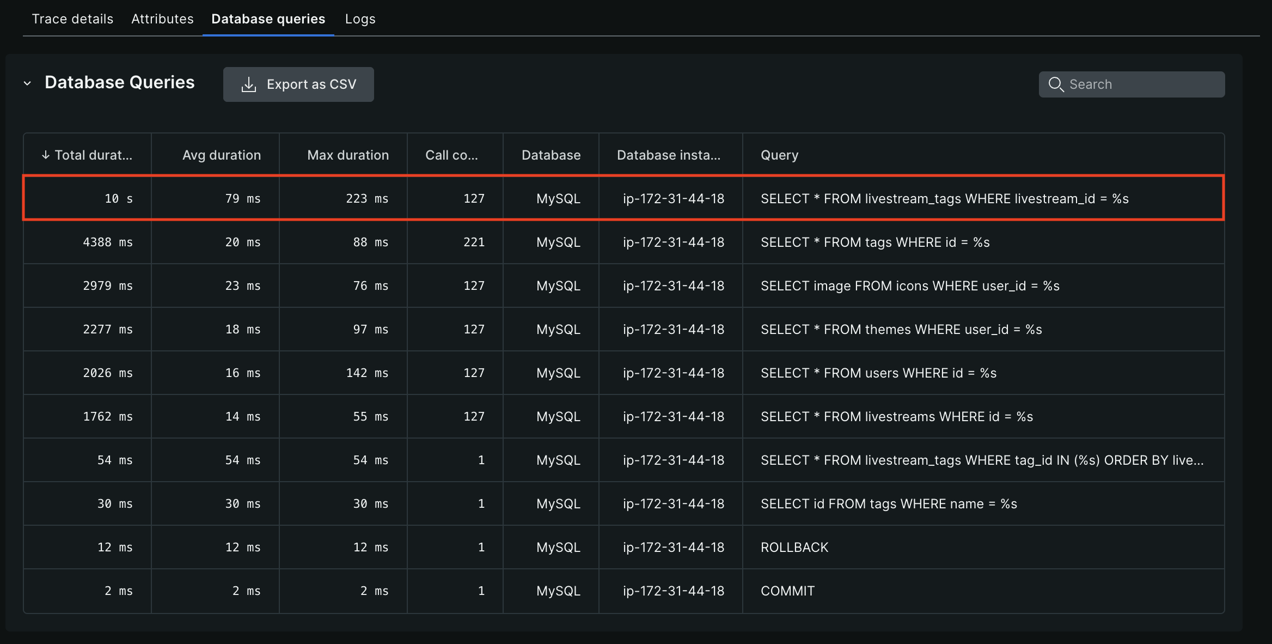The width and height of the screenshot is (1272, 644).
Task: Select the Database queries tab
Action: coord(268,19)
